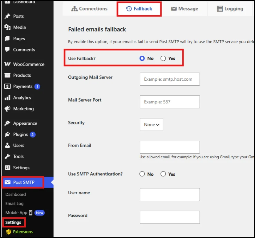Switch to the Connections tab
This screenshot has height=238, width=255.
(89, 9)
